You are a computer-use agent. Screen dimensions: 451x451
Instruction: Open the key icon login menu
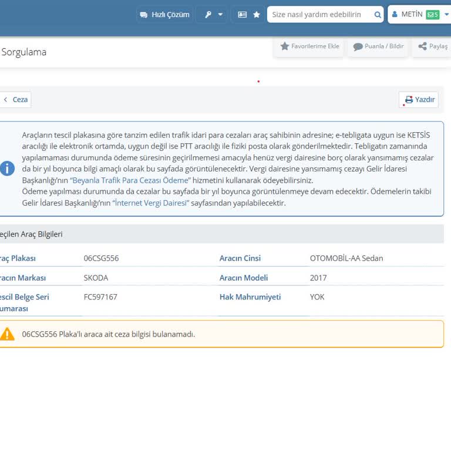(214, 15)
